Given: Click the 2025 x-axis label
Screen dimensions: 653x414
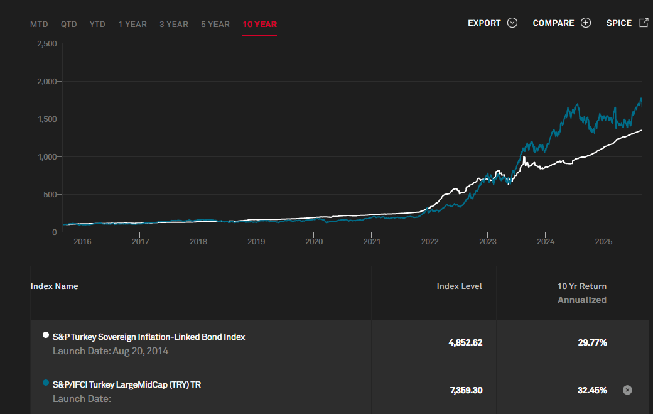Looking at the screenshot, I should pyautogui.click(x=603, y=242).
